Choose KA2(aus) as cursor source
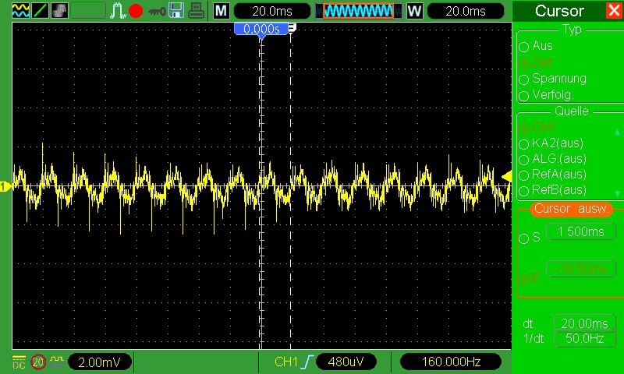 524,143
